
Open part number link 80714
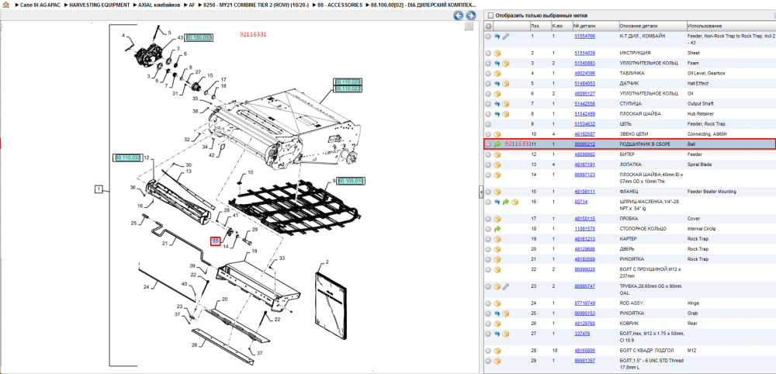tap(580, 202)
